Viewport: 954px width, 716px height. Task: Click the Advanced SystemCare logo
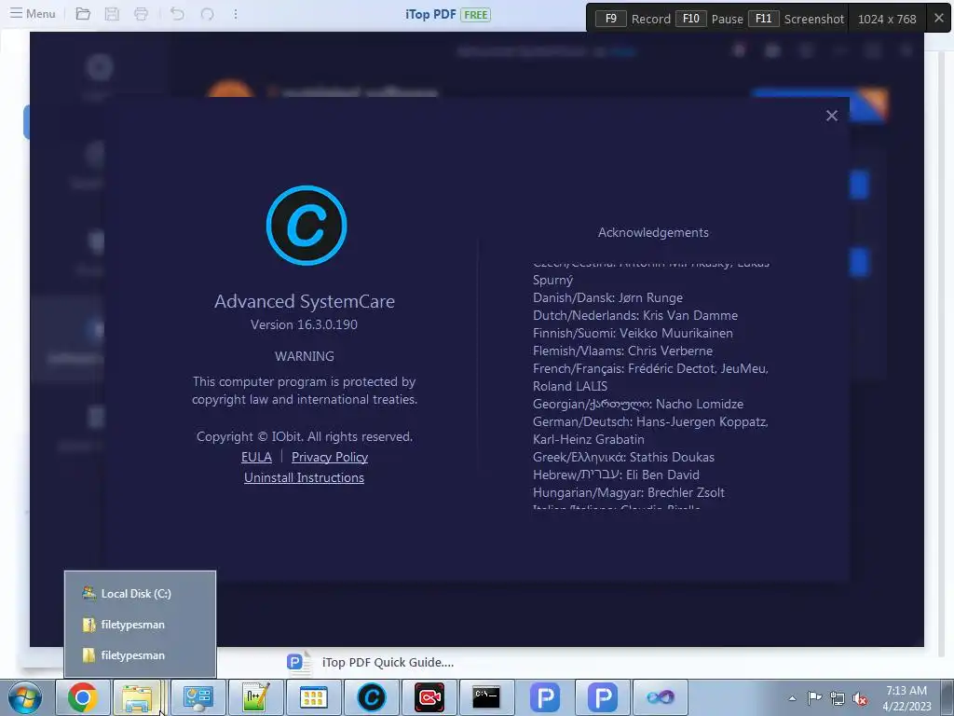[x=306, y=226]
